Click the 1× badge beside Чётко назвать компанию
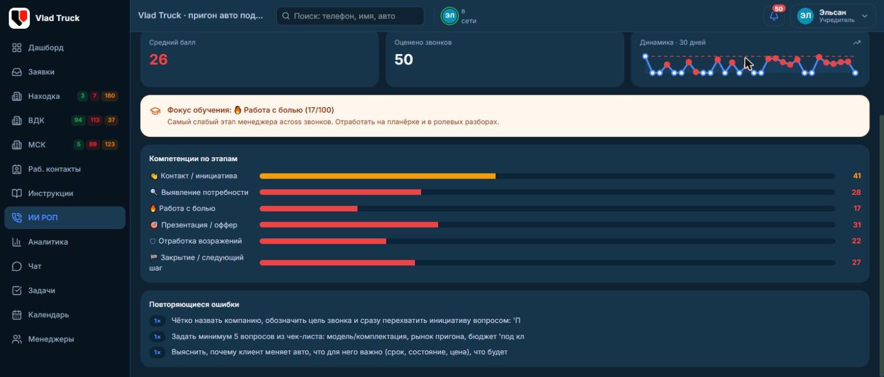 [157, 321]
